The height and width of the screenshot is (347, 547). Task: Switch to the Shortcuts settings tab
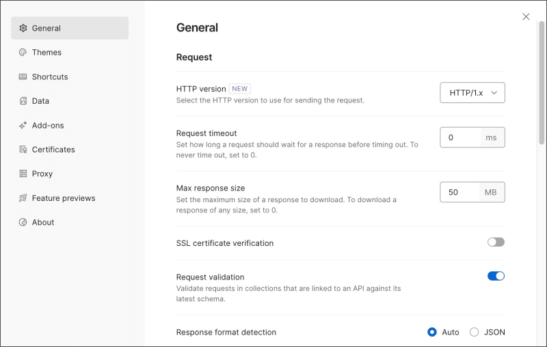50,77
